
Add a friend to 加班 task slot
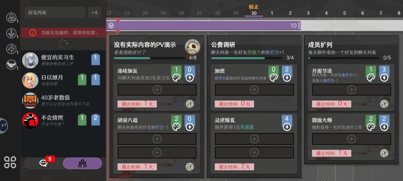click(254, 90)
